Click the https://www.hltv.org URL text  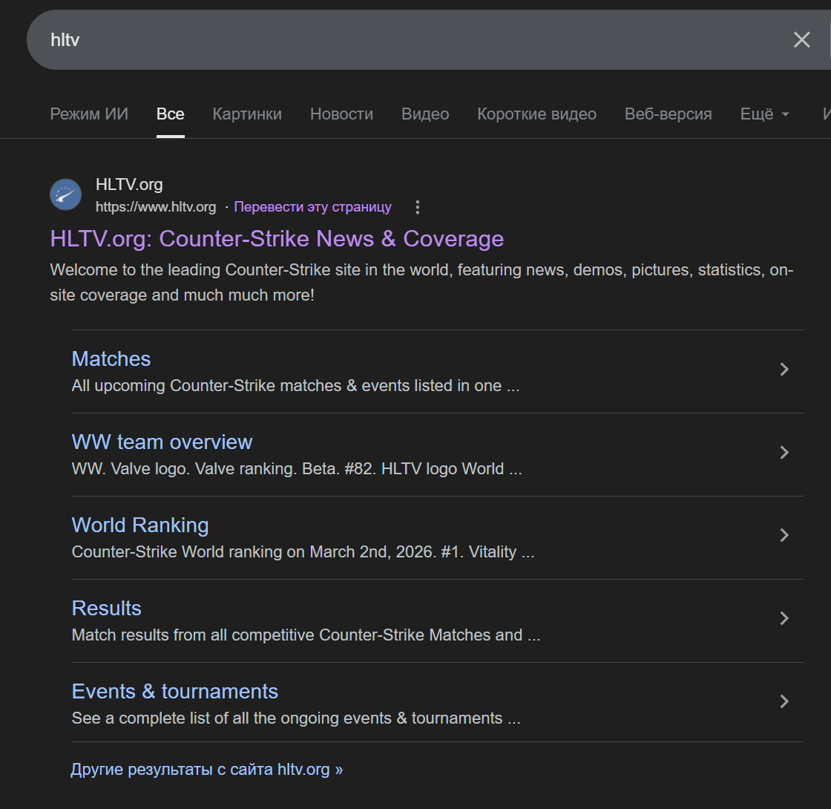[x=156, y=207]
